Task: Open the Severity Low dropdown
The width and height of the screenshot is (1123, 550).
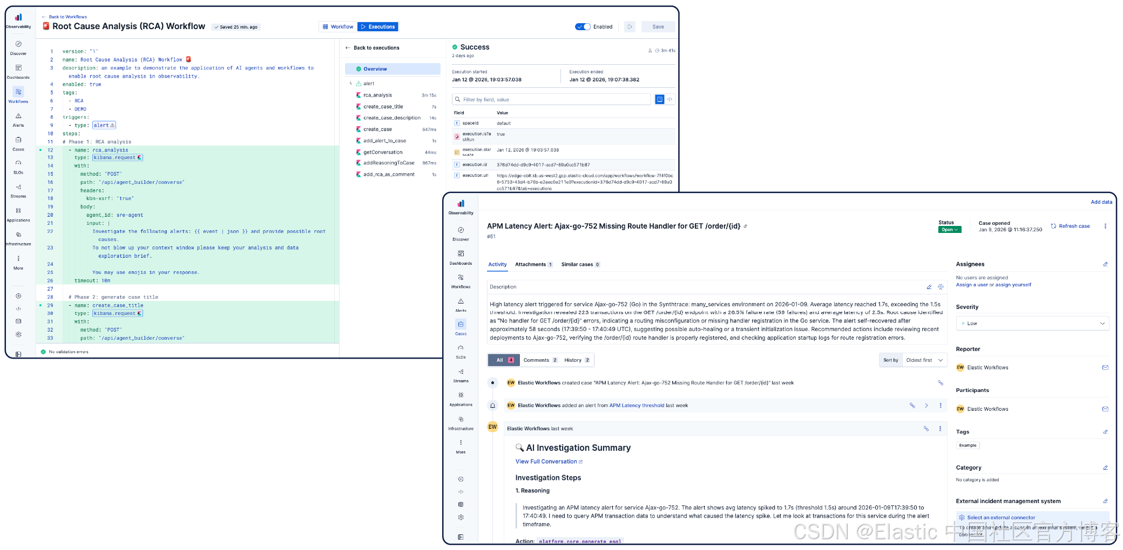Action: point(1032,324)
